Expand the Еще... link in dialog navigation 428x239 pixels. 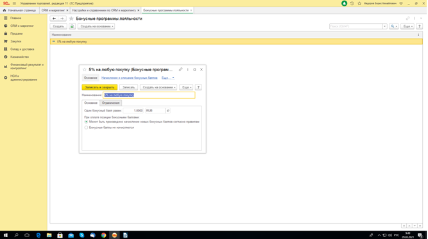click(x=167, y=78)
